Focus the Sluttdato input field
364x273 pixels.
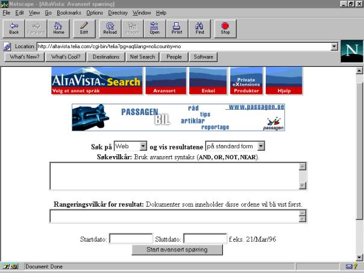(x=206, y=239)
